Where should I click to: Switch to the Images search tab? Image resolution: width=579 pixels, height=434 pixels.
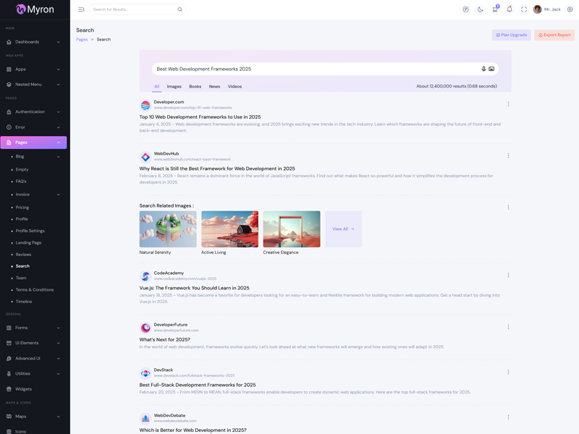click(174, 86)
